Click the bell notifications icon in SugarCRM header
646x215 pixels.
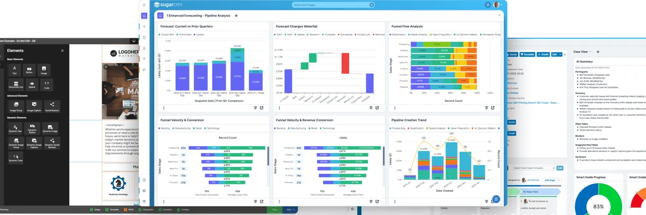pos(488,5)
